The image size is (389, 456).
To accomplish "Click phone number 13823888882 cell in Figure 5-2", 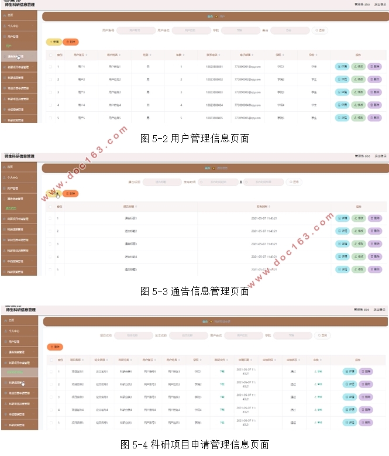I will click(215, 80).
